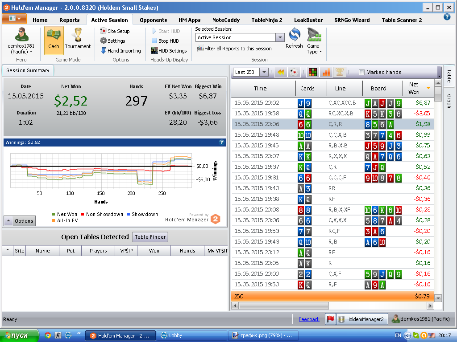Click the orange bar chart icon
Image resolution: width=457 pixels, height=342 pixels.
click(x=326, y=72)
